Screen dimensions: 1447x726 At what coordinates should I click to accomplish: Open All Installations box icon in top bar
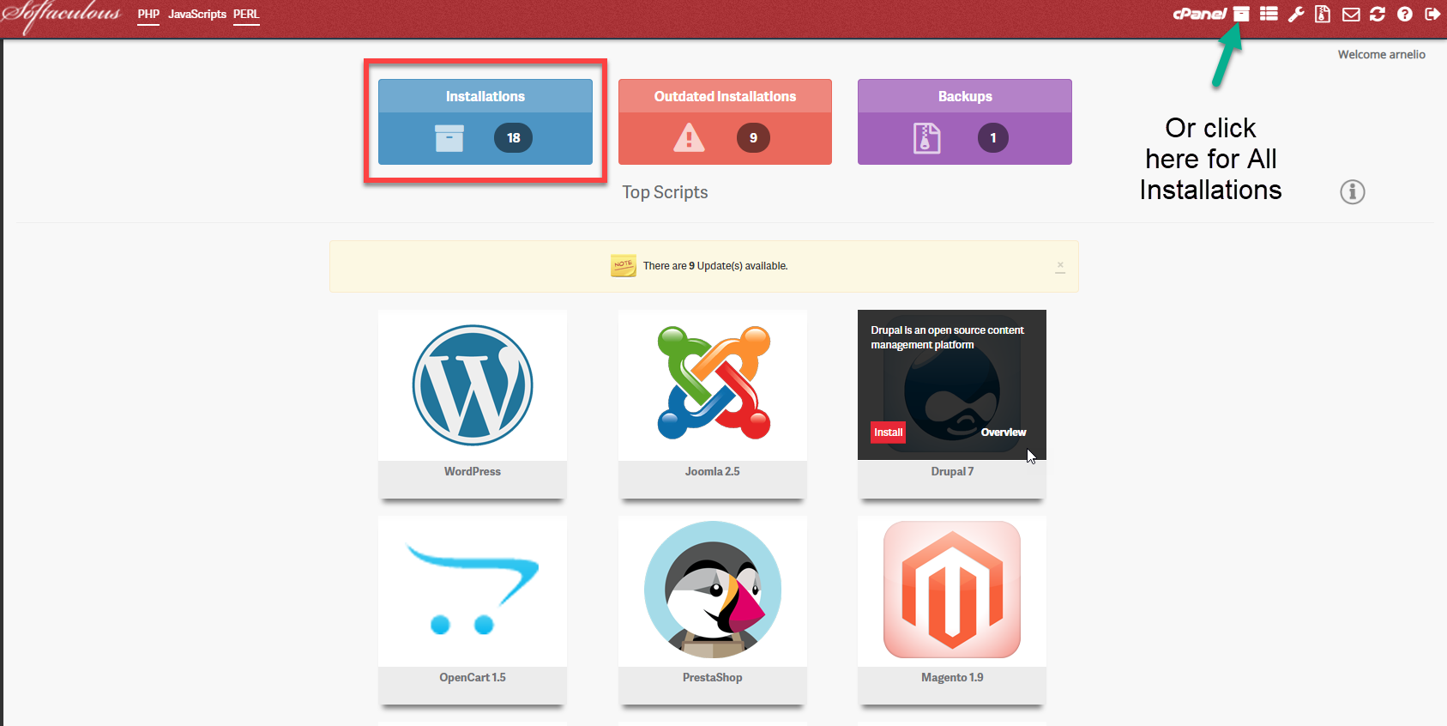coord(1241,14)
